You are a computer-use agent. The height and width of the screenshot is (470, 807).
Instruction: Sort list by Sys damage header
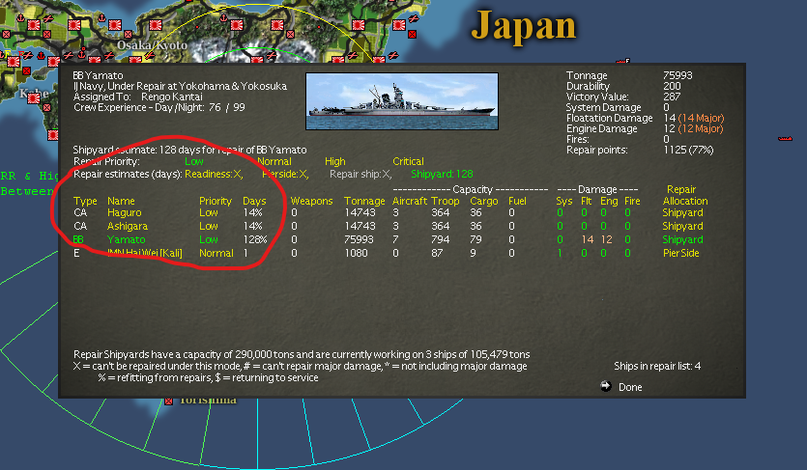(x=564, y=202)
